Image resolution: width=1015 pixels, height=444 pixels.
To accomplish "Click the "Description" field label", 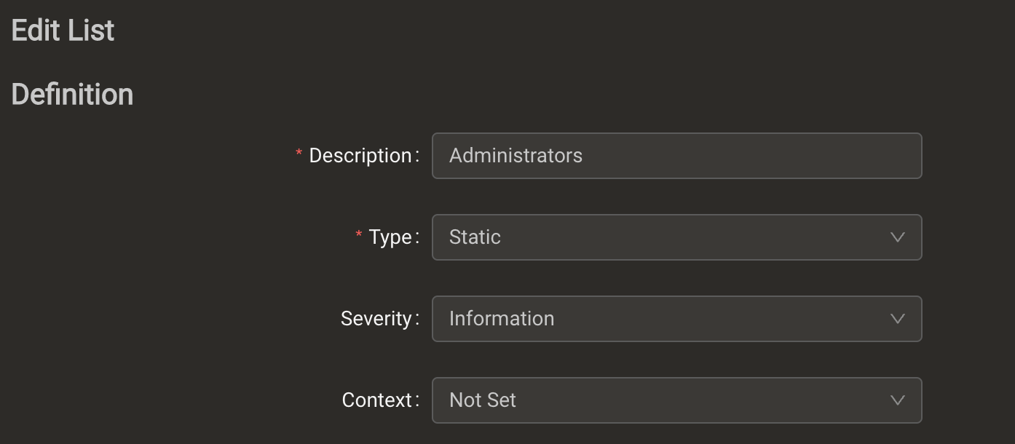I will click(360, 156).
